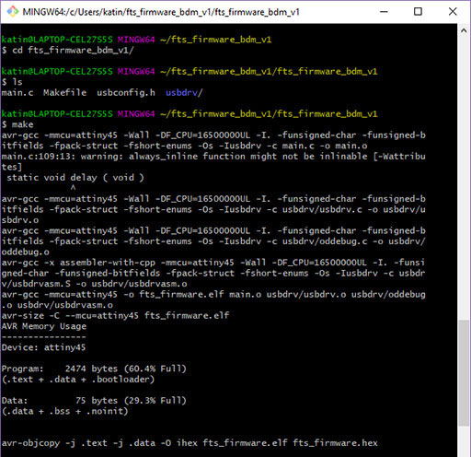
Task: Click the 'tes]' wrapped warning line
Action: [x=12, y=167]
